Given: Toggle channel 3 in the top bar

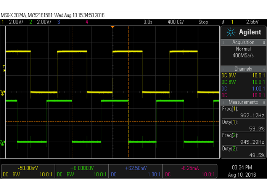Looking at the screenshot, I should [59, 22].
